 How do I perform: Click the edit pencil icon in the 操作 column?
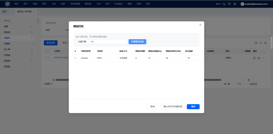[x=254, y=58]
